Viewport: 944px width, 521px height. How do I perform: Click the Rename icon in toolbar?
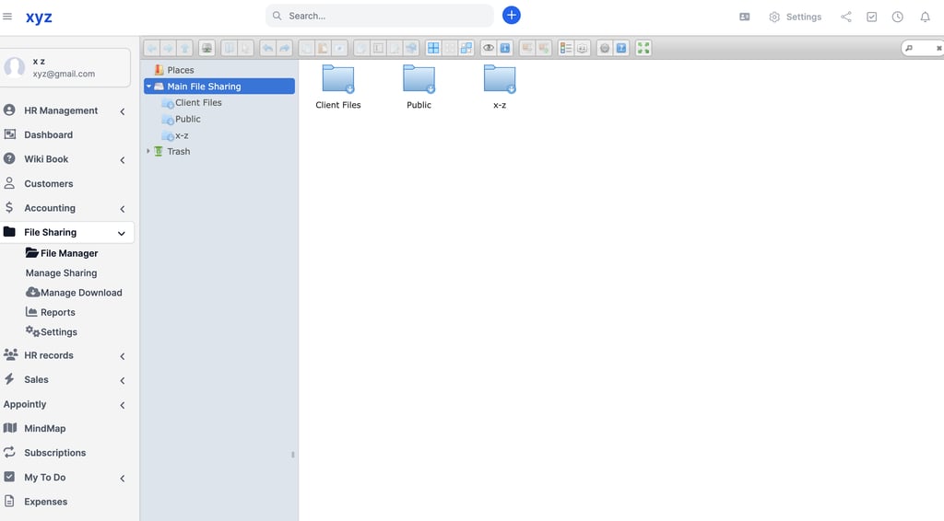[x=378, y=48]
